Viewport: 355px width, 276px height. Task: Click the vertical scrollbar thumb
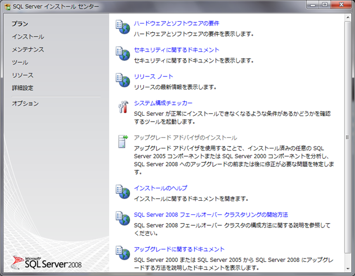(347, 137)
